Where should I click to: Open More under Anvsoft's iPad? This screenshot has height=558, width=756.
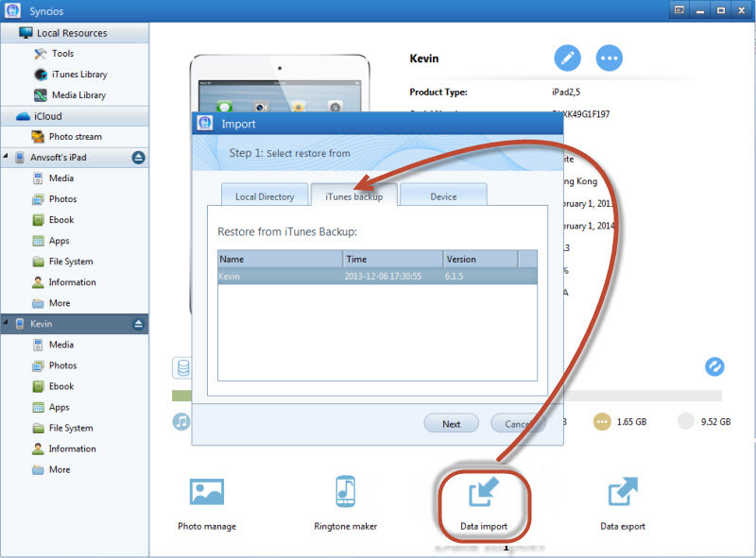(51, 303)
